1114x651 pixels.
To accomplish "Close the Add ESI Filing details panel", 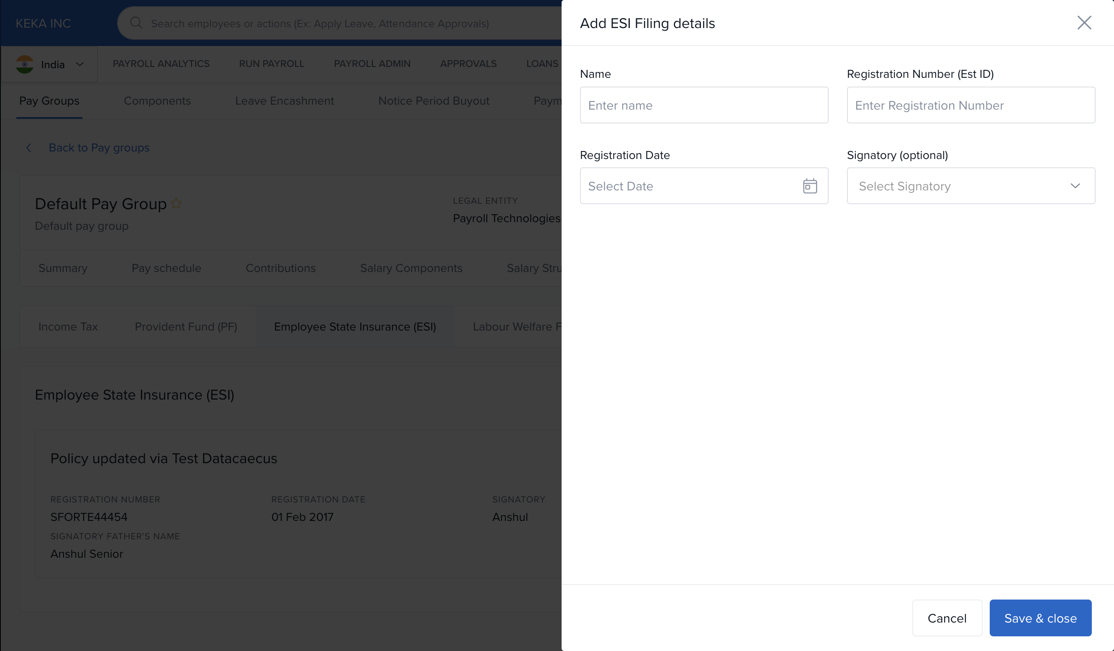I will click(x=1083, y=23).
